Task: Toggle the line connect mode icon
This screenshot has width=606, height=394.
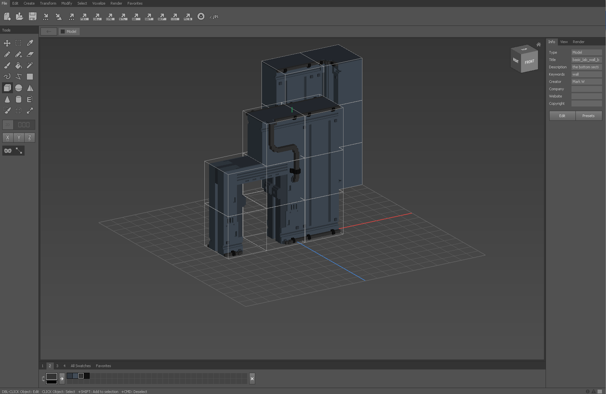Action: [x=19, y=151]
